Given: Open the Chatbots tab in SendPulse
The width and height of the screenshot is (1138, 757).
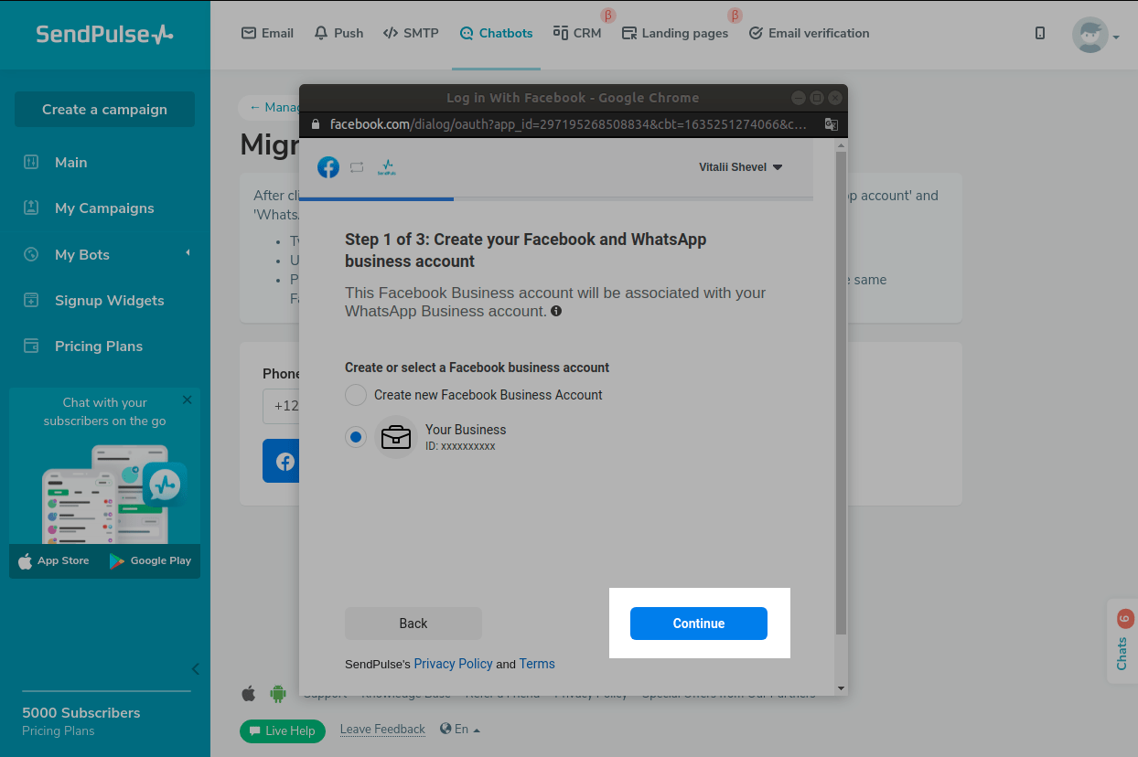Looking at the screenshot, I should [x=497, y=33].
